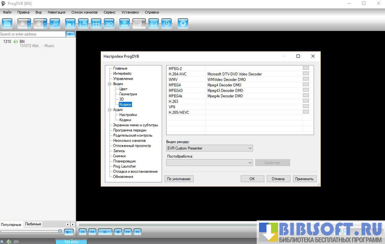The height and width of the screenshot is (244, 385).
Task: Click the magnifier search toolbar icon
Action: [55, 23]
